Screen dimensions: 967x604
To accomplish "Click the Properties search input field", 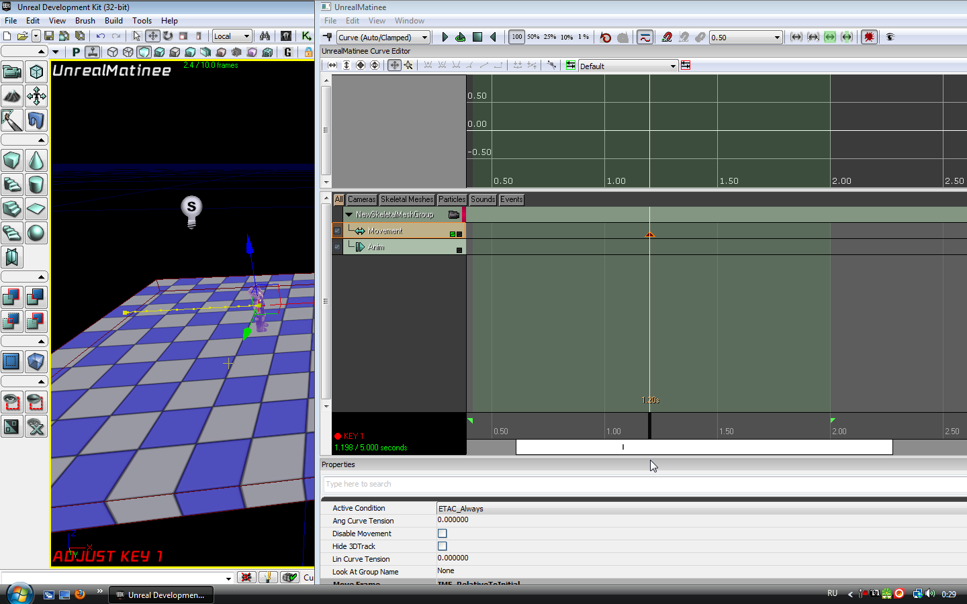I will 643,484.
